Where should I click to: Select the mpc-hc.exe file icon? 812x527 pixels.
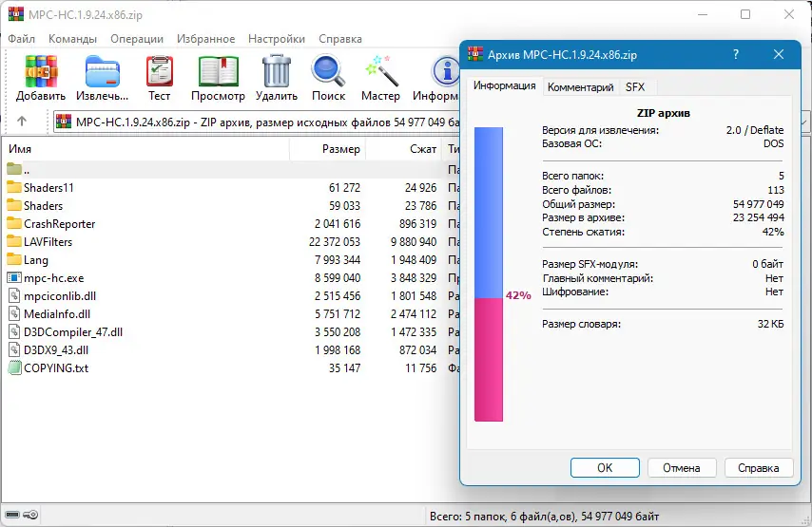(x=14, y=277)
